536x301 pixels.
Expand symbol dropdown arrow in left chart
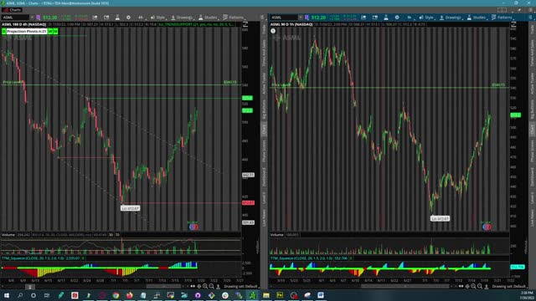[x=32, y=18]
